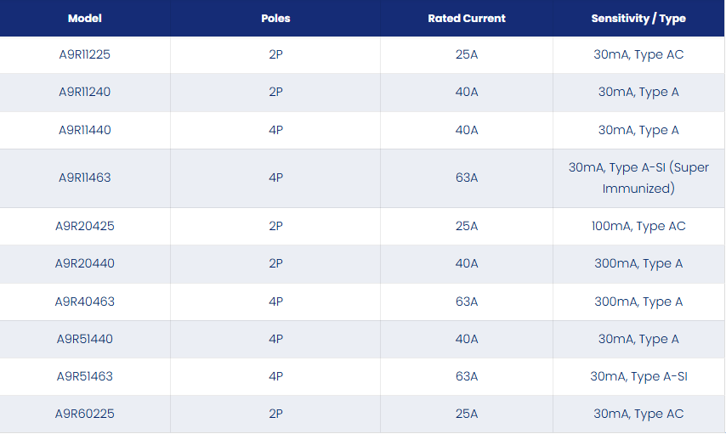Click 300mA Type A cell for A9R40463

click(638, 302)
